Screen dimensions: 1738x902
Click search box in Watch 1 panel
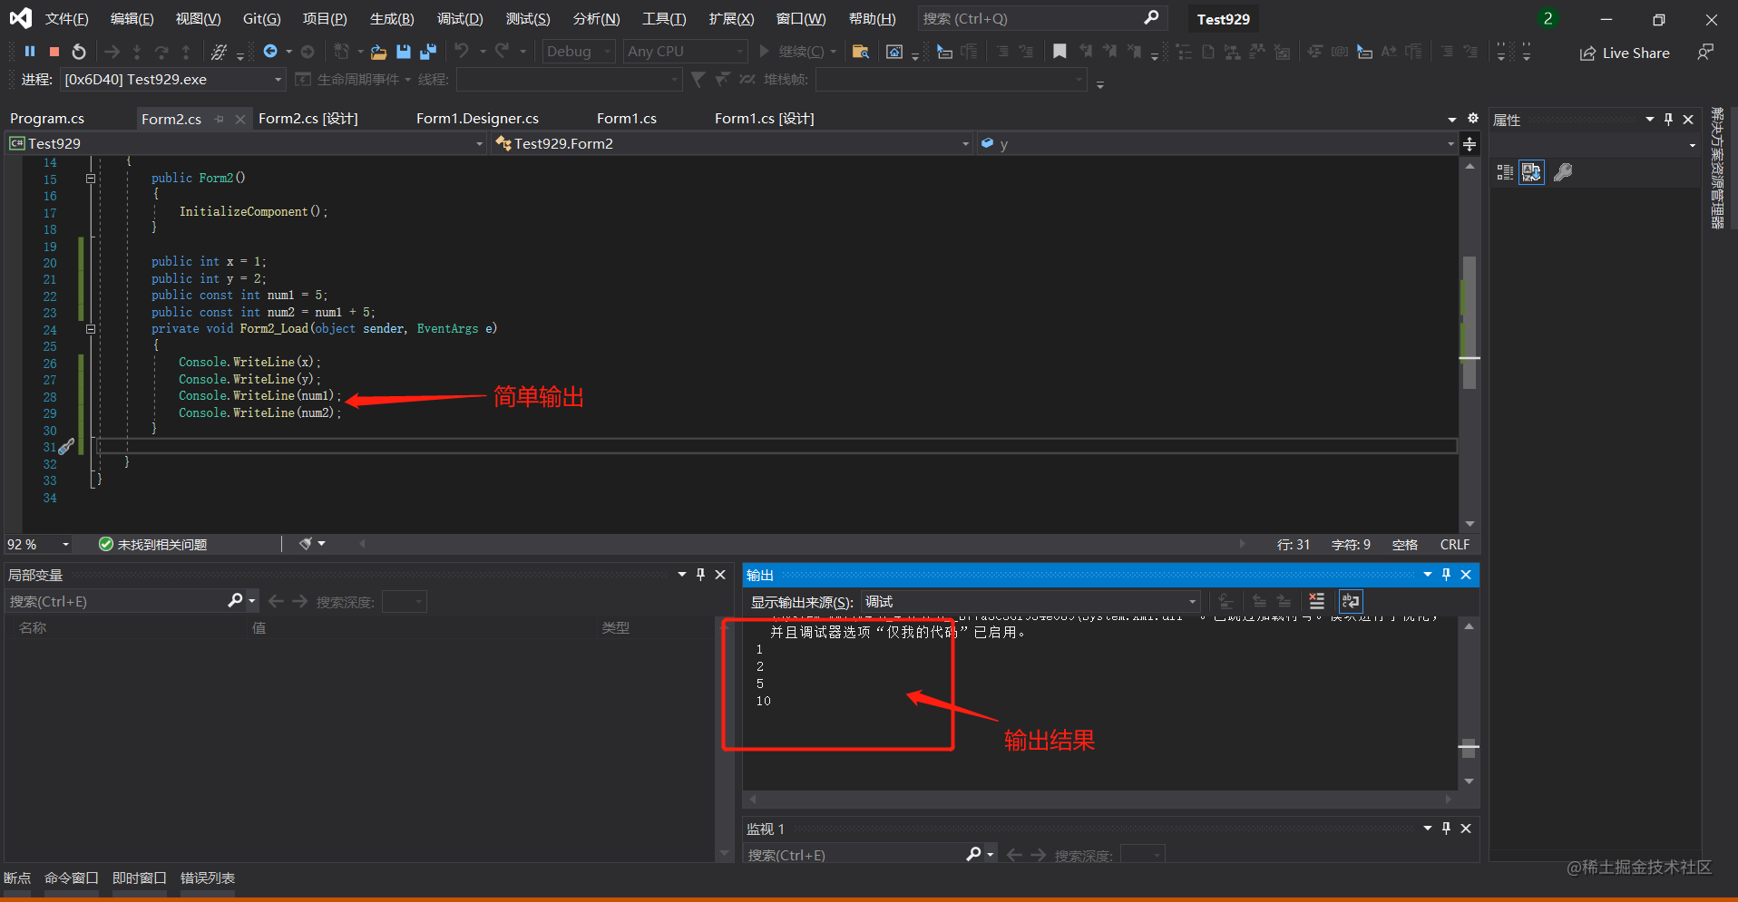(871, 855)
